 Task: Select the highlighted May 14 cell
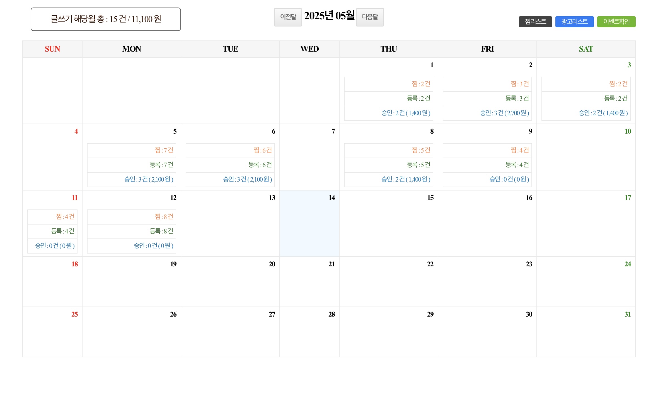[309, 223]
